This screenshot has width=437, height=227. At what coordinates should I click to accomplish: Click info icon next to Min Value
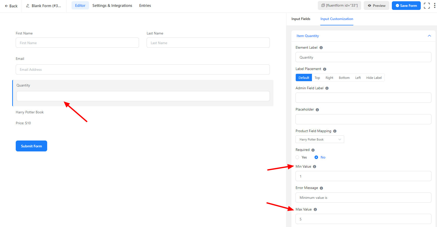tap(314, 167)
